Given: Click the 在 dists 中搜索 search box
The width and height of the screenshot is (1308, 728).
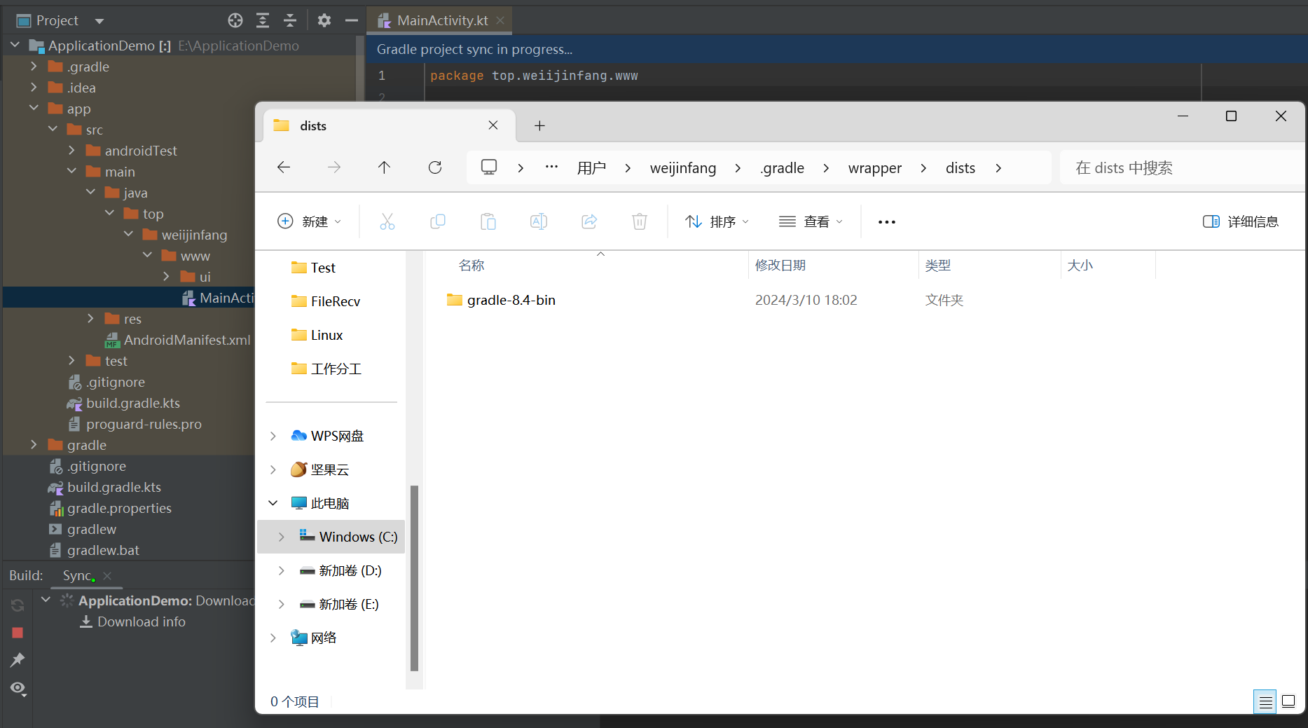Looking at the screenshot, I should tap(1182, 168).
